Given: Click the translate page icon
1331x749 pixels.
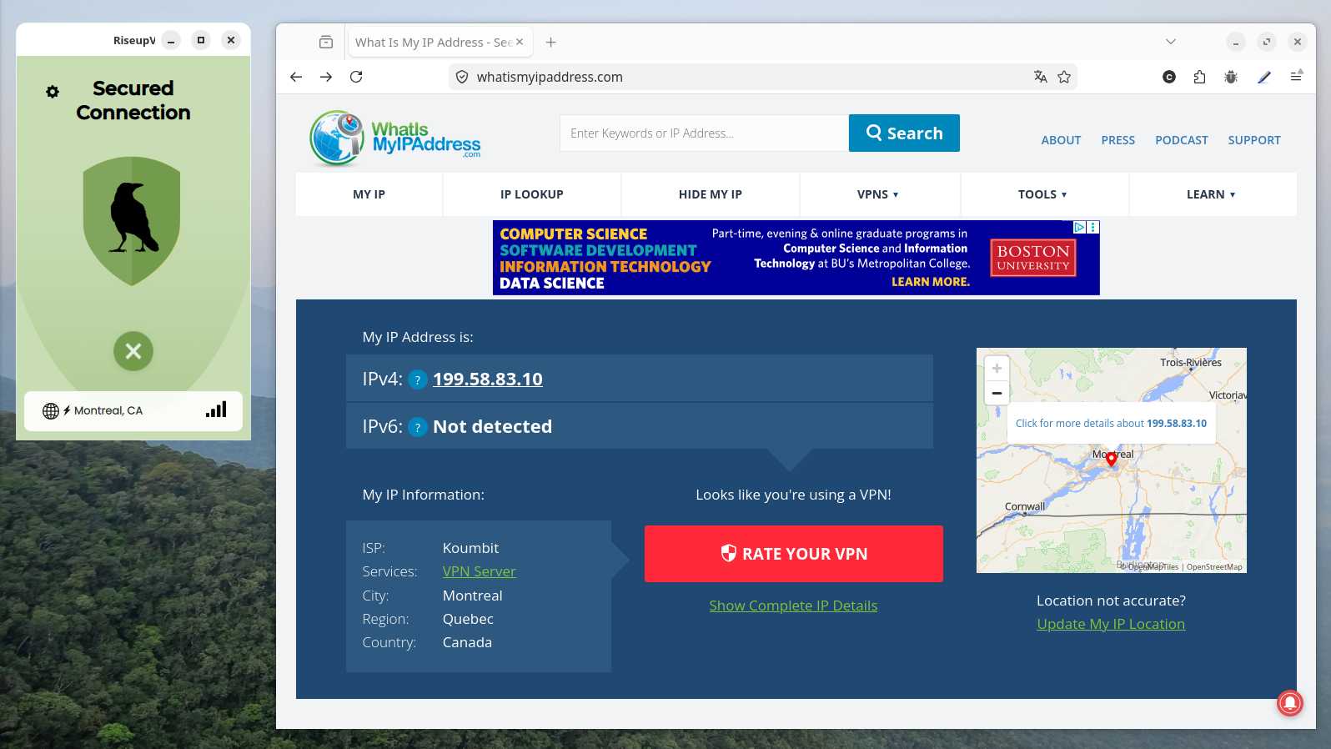Looking at the screenshot, I should tap(1040, 77).
